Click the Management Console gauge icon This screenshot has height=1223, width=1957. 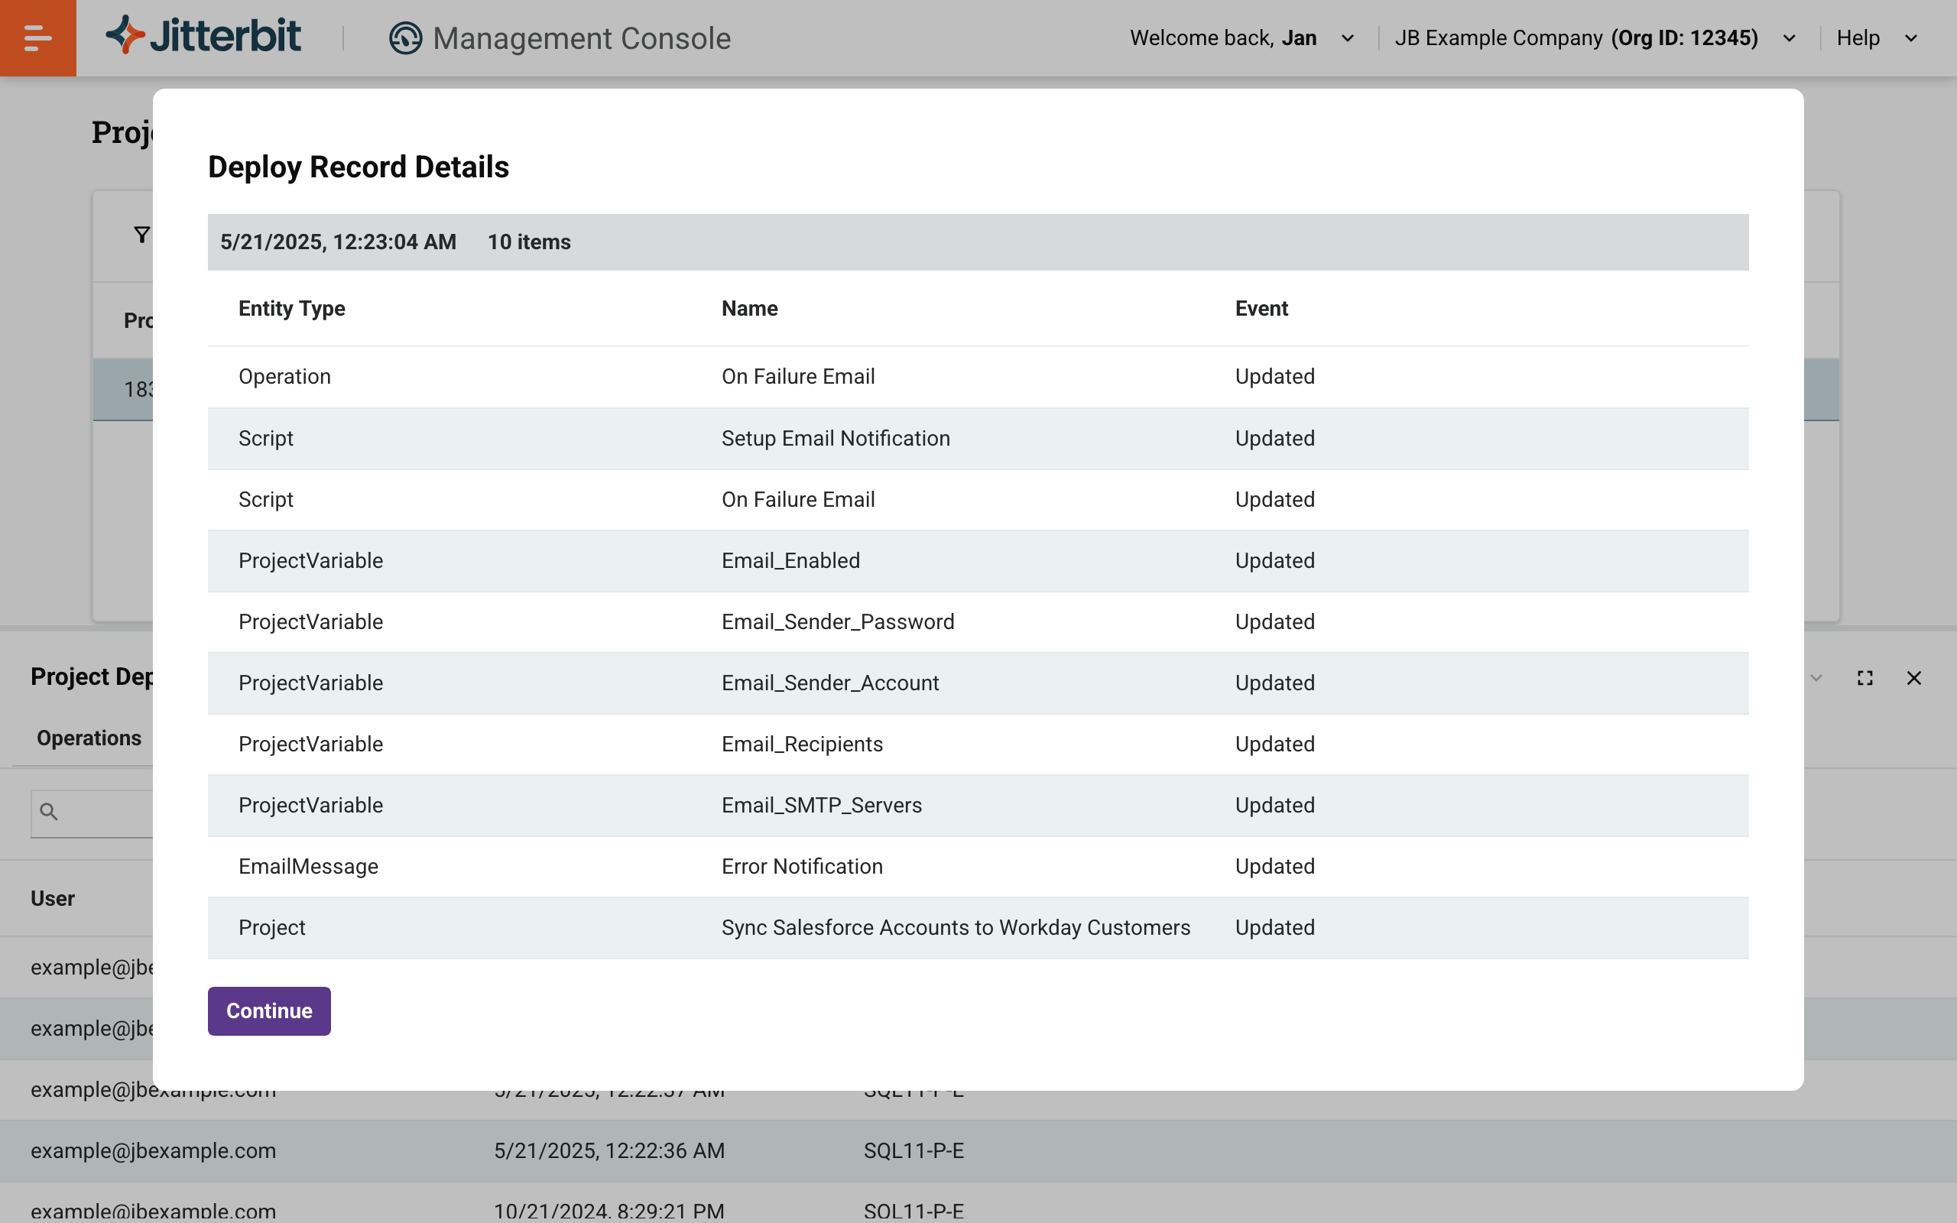(405, 38)
